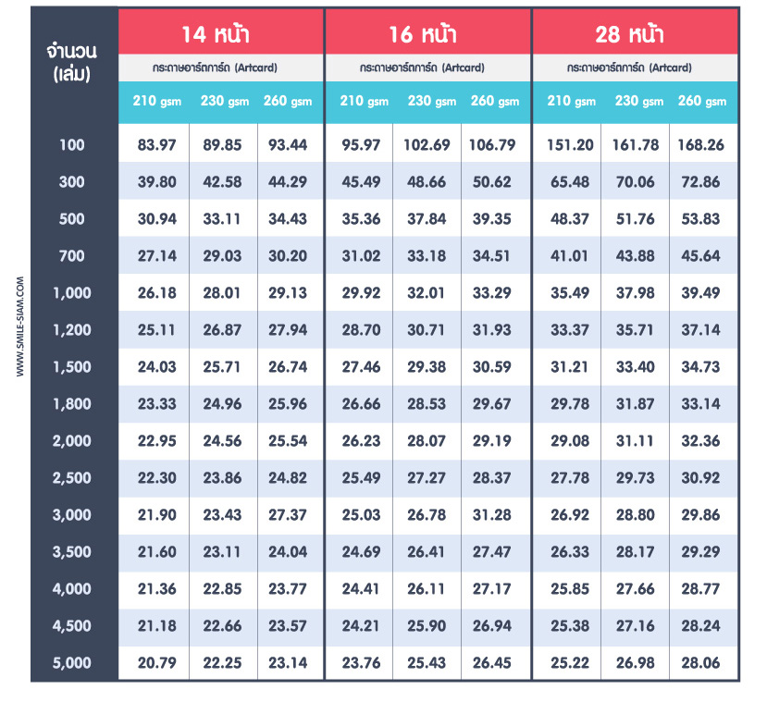Select the 2,500 quantity row label
Image resolution: width=767 pixels, height=702 pixels.
click(x=72, y=478)
